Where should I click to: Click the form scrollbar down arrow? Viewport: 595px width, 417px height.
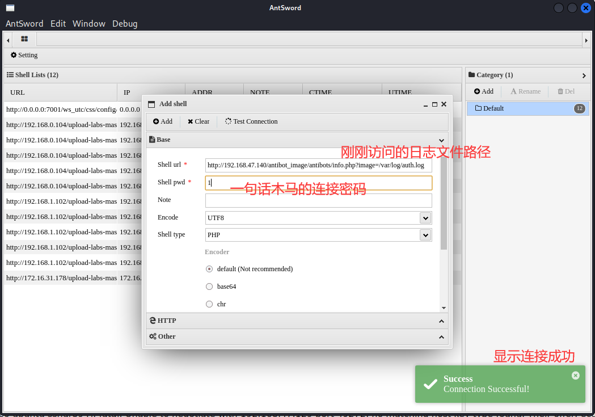tap(444, 308)
